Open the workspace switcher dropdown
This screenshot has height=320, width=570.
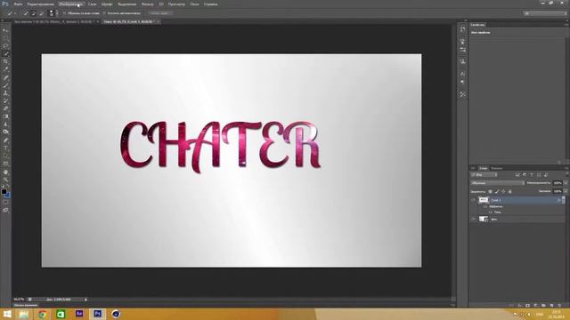point(545,13)
